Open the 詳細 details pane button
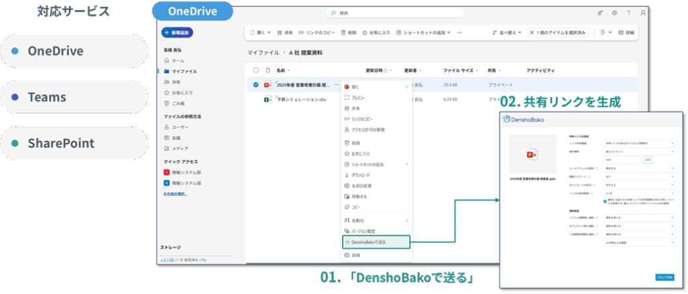This screenshot has height=294, width=688. point(626,32)
